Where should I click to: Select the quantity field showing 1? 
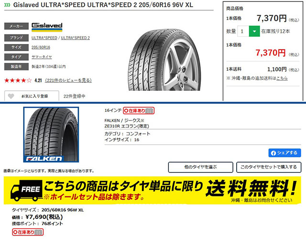point(243,31)
